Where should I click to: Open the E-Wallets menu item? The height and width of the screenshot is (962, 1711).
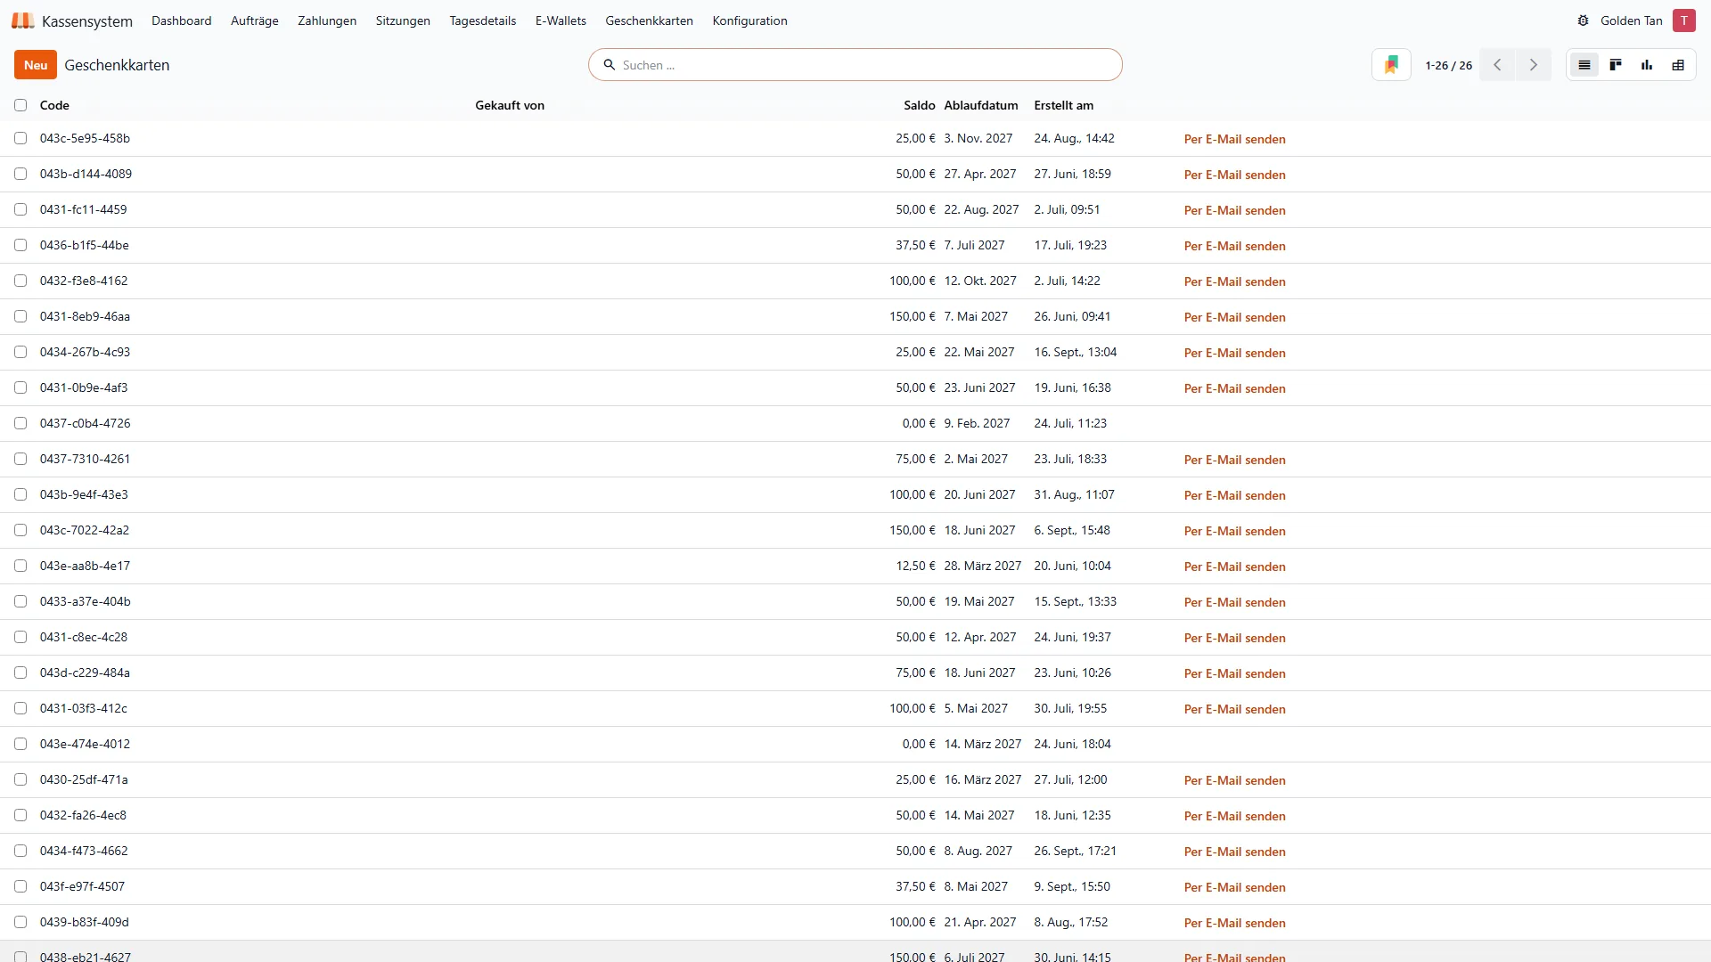pos(561,20)
